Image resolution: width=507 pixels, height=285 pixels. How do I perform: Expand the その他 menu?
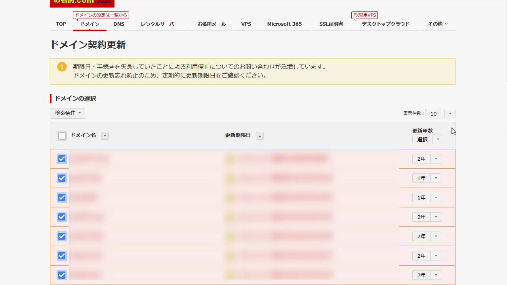(438, 24)
